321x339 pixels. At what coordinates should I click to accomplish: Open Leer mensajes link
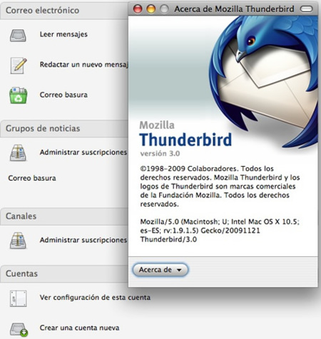point(63,34)
